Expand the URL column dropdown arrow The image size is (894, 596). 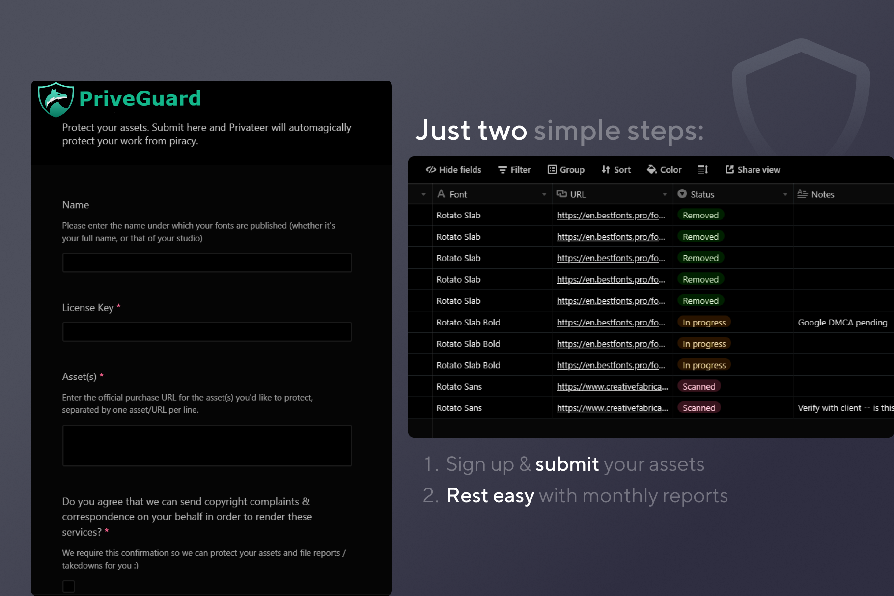tap(665, 195)
